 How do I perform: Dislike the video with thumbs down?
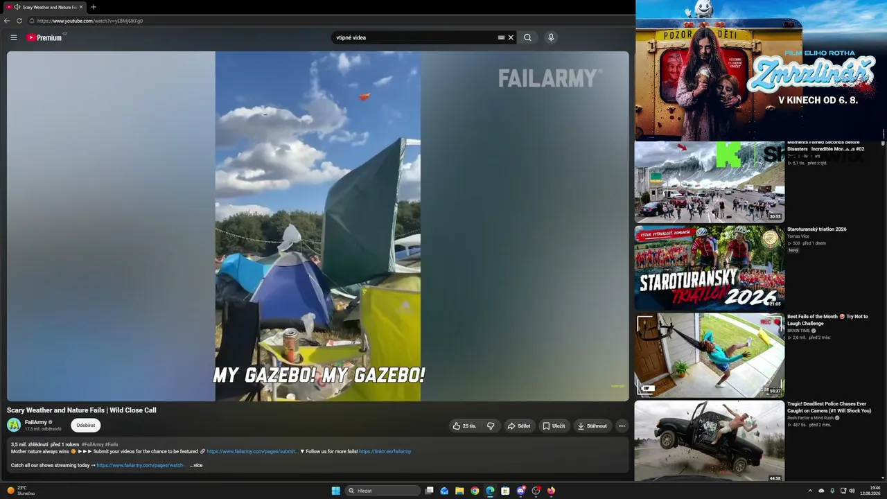click(491, 426)
